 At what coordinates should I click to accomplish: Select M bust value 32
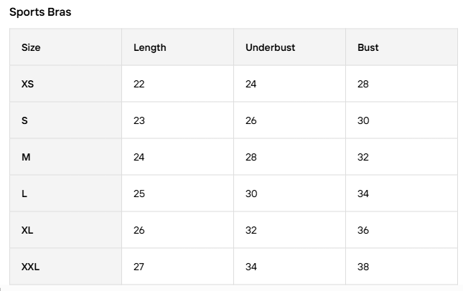tap(363, 157)
